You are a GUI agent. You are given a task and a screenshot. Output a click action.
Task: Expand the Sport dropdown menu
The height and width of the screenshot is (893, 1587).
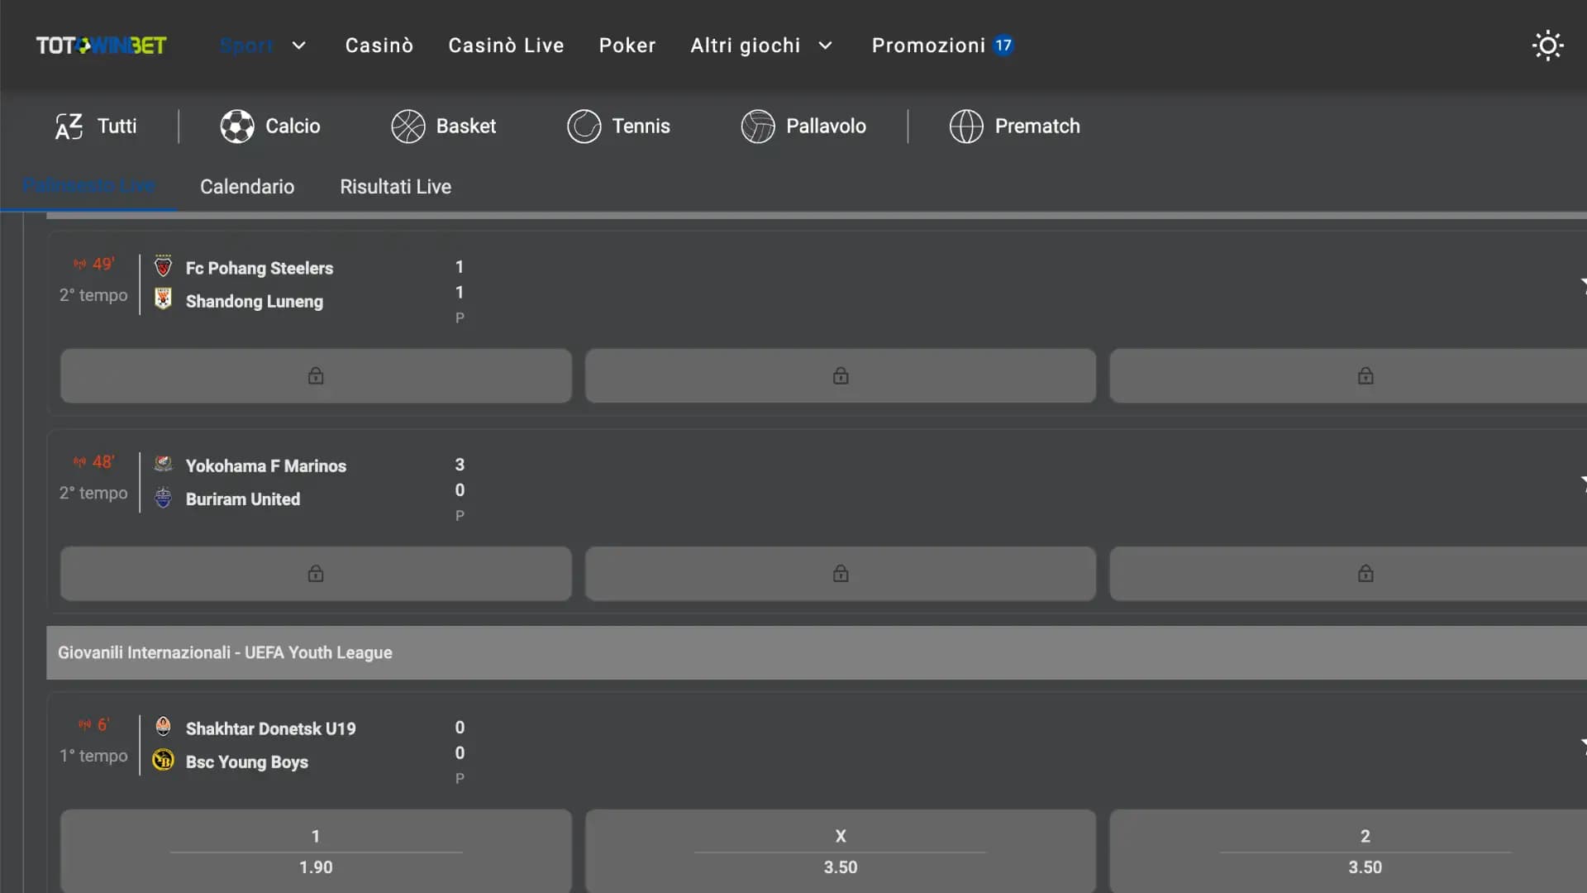pyautogui.click(x=298, y=45)
